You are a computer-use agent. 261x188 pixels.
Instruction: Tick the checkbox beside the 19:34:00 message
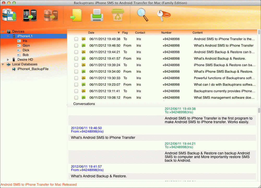[x=76, y=71]
